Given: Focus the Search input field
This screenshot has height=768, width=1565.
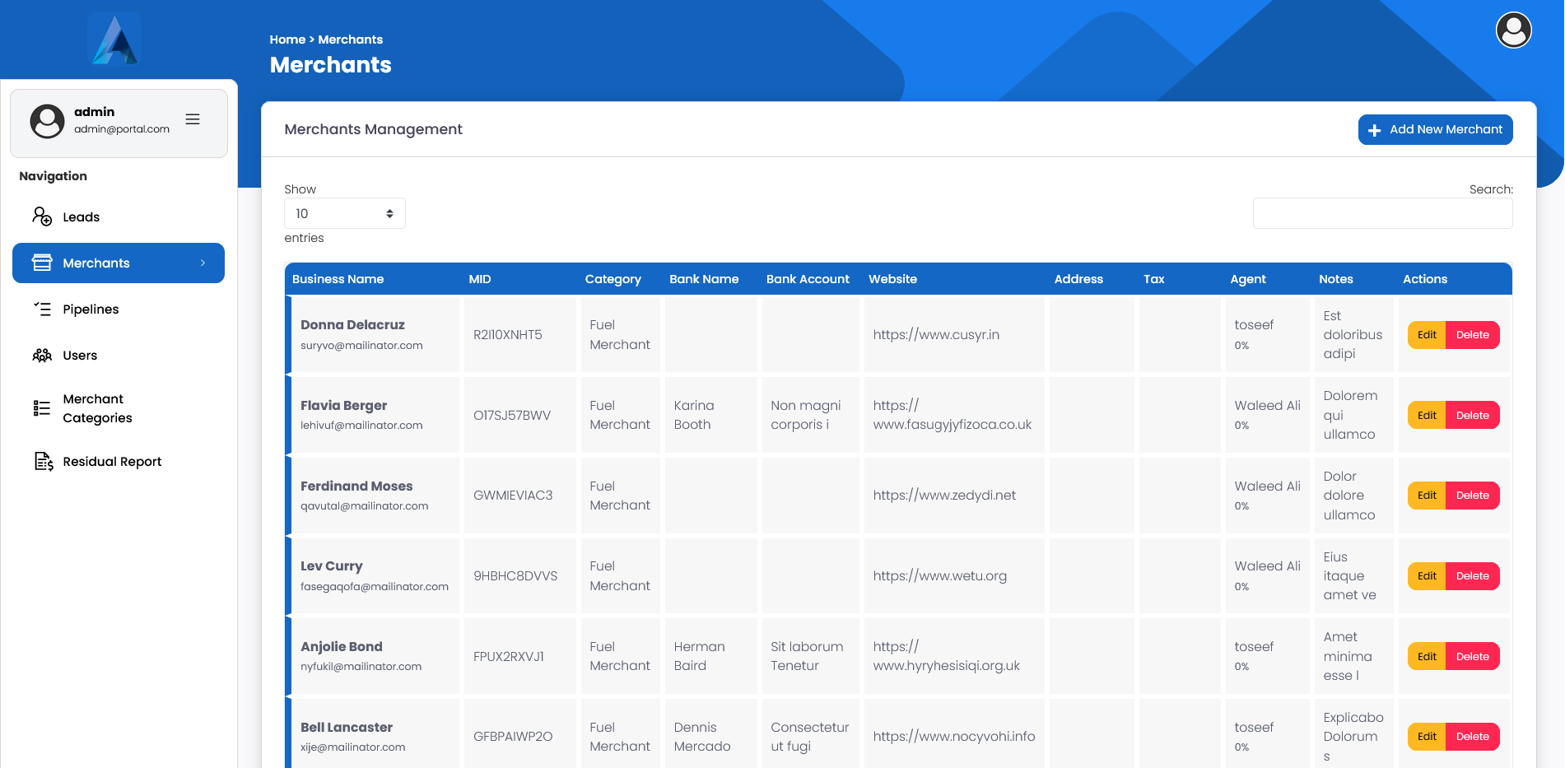Looking at the screenshot, I should pos(1382,213).
